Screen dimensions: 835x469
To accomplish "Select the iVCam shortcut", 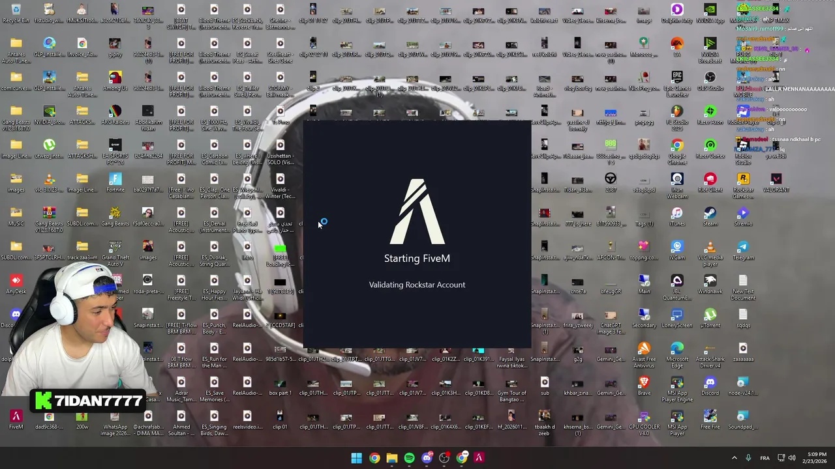I will point(676,250).
